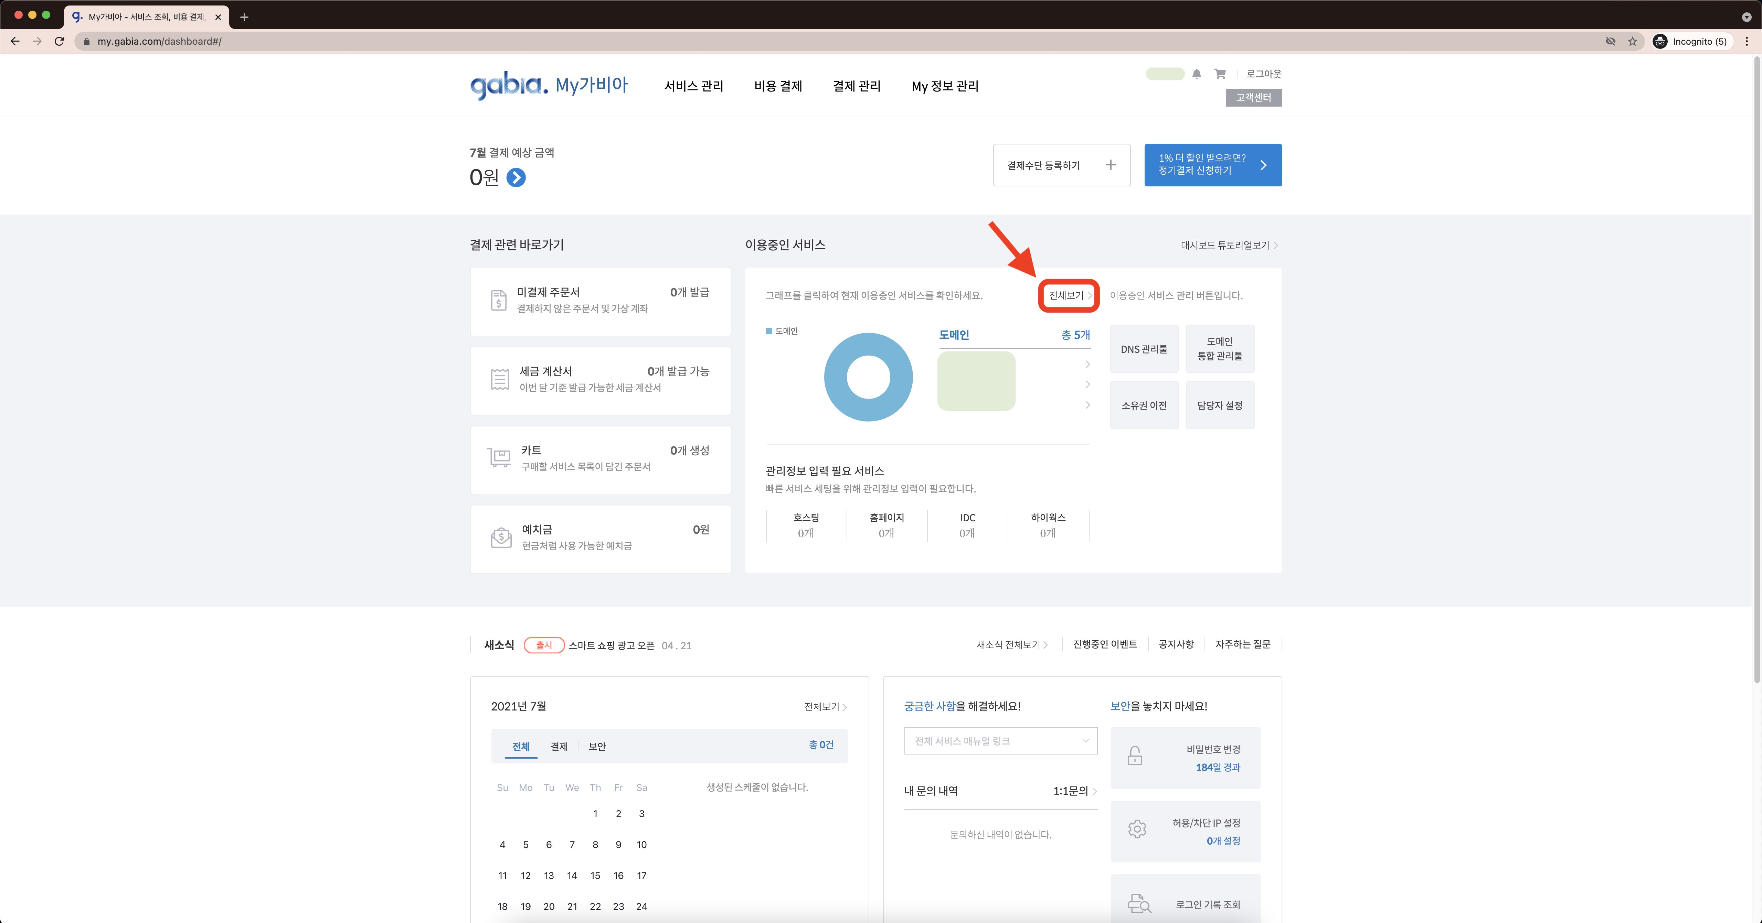The width and height of the screenshot is (1762, 923).
Task: Open the shopping cart icon in header
Action: tap(1220, 74)
